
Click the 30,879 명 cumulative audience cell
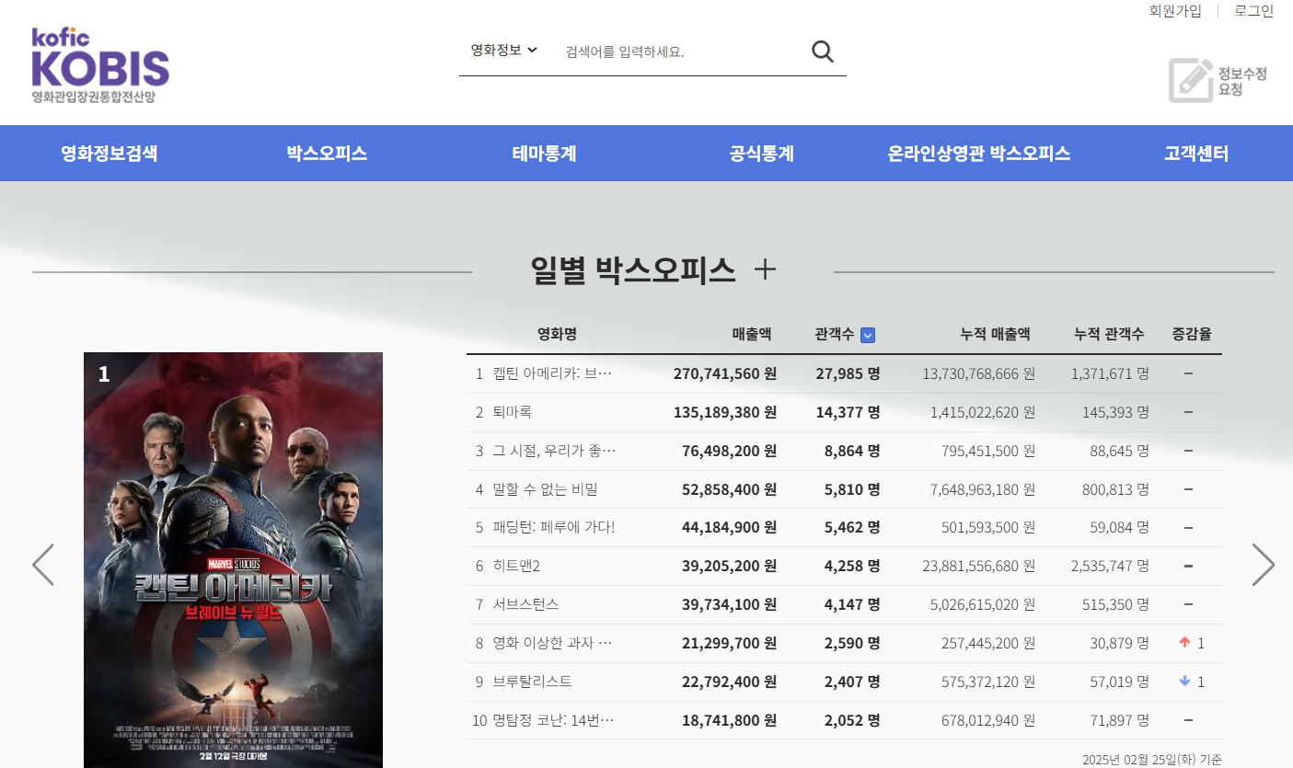[x=1120, y=643]
